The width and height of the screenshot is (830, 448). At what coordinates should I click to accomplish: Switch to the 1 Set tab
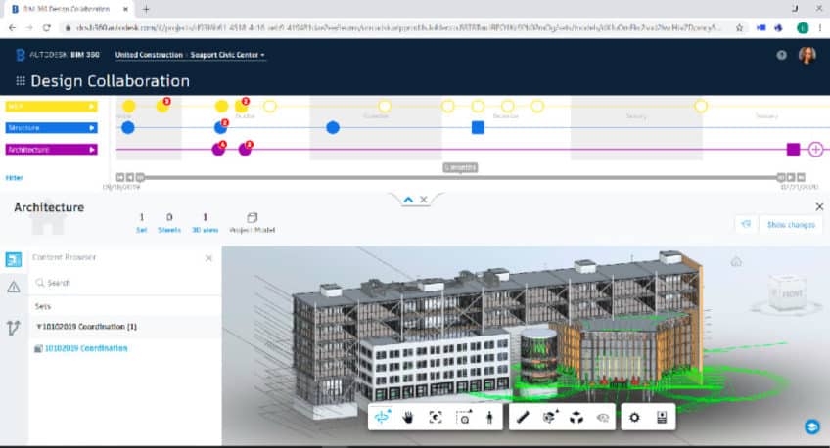pos(141,223)
